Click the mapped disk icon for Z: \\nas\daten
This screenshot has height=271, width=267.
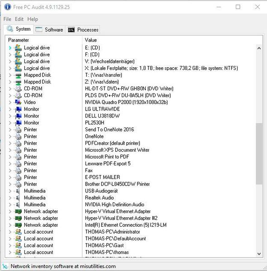18,82
